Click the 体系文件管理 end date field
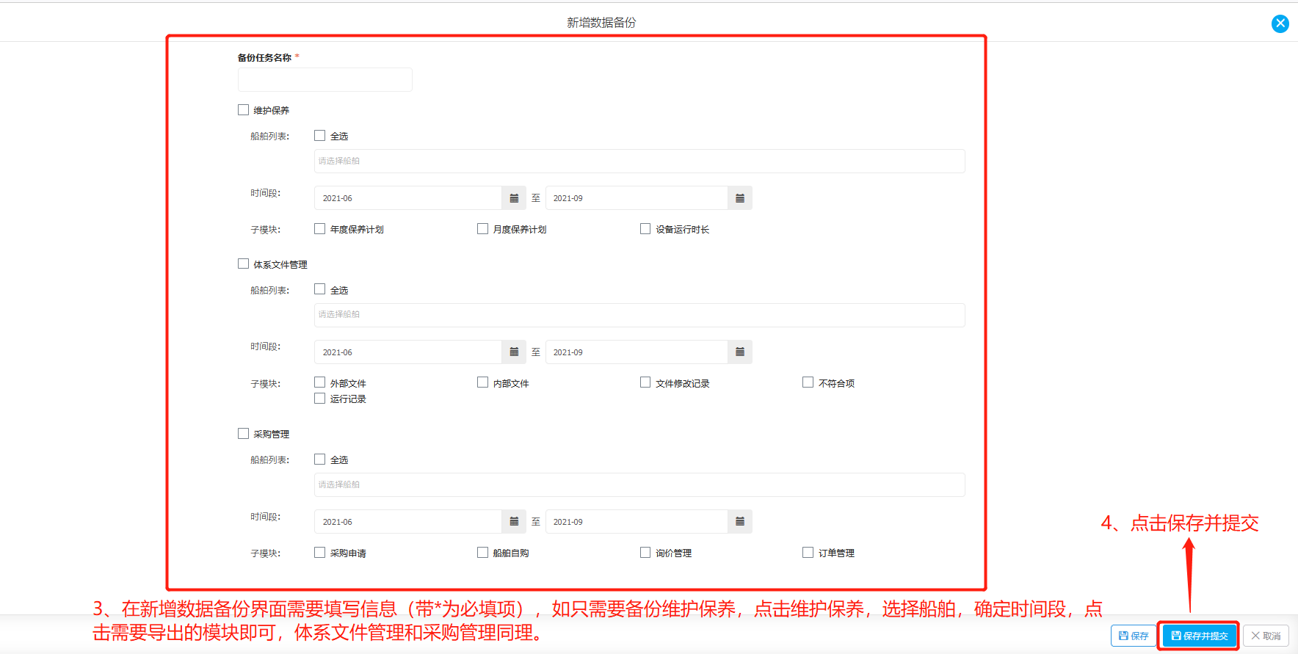Viewport: 1298px width, 654px height. (637, 352)
